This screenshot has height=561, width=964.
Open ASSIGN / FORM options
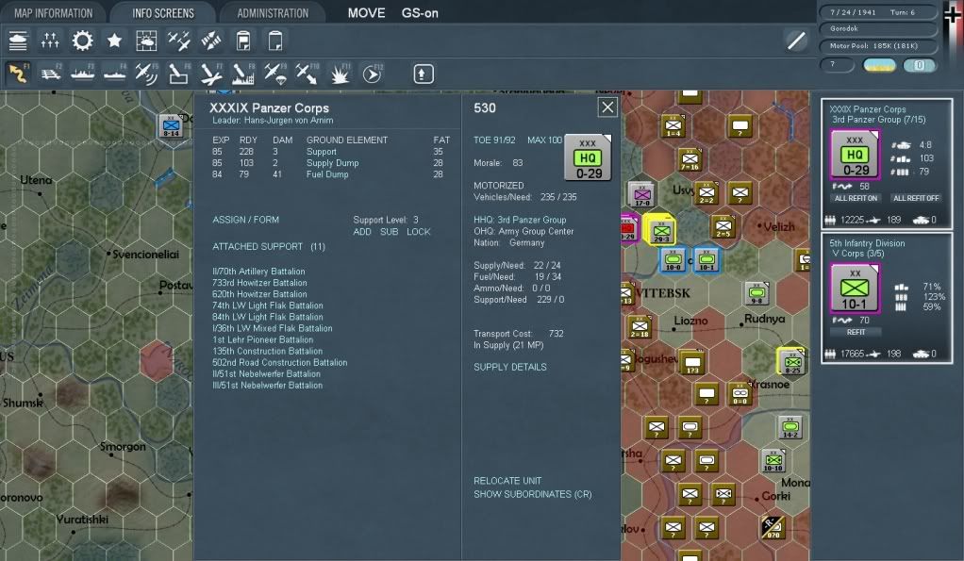point(245,220)
